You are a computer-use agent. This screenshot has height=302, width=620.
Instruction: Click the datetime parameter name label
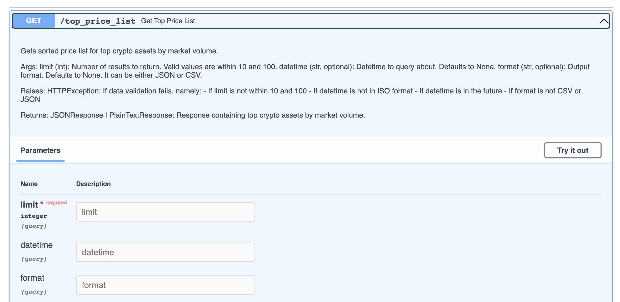tap(37, 245)
